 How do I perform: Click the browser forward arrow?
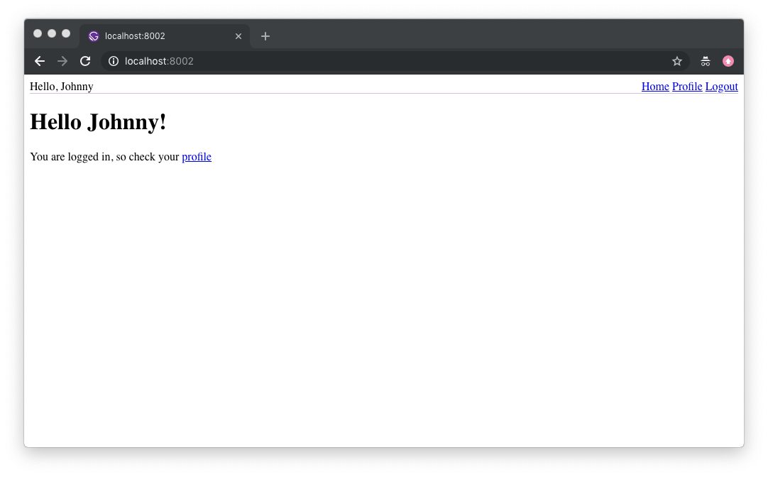pos(62,61)
